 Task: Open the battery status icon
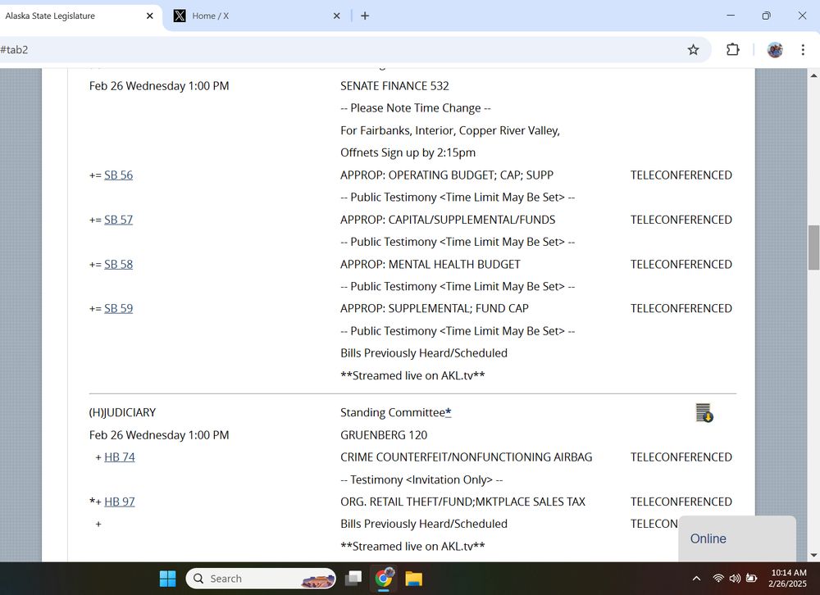(751, 579)
